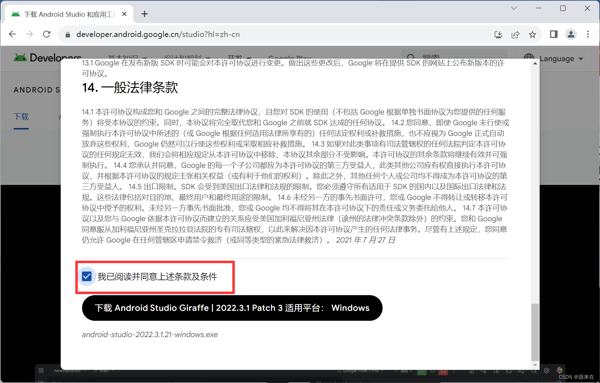The height and width of the screenshot is (383, 600).
Task: Download Android Studio Giraffe for Windows
Action: (x=232, y=308)
